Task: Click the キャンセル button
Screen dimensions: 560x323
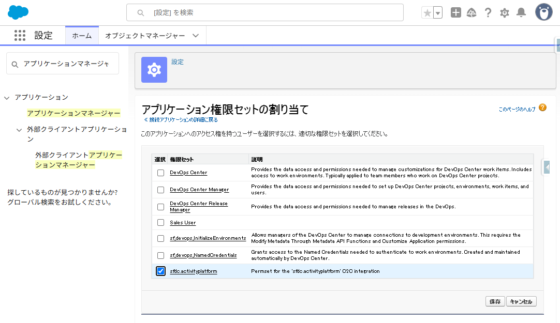Action: pyautogui.click(x=521, y=302)
